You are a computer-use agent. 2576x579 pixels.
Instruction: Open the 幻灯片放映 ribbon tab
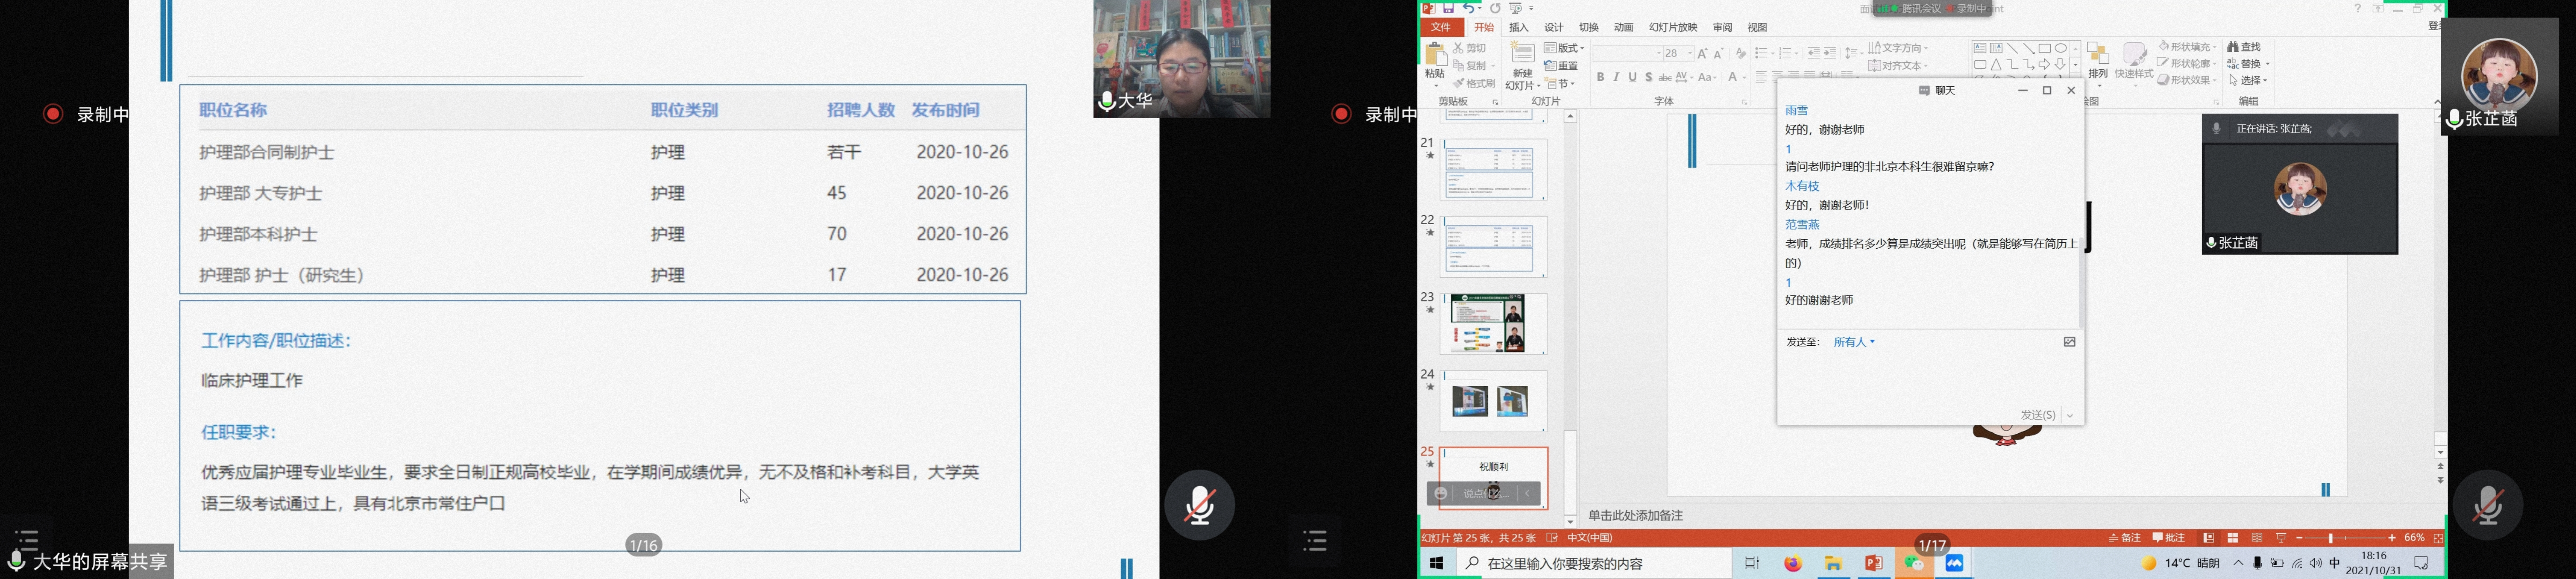[1673, 28]
